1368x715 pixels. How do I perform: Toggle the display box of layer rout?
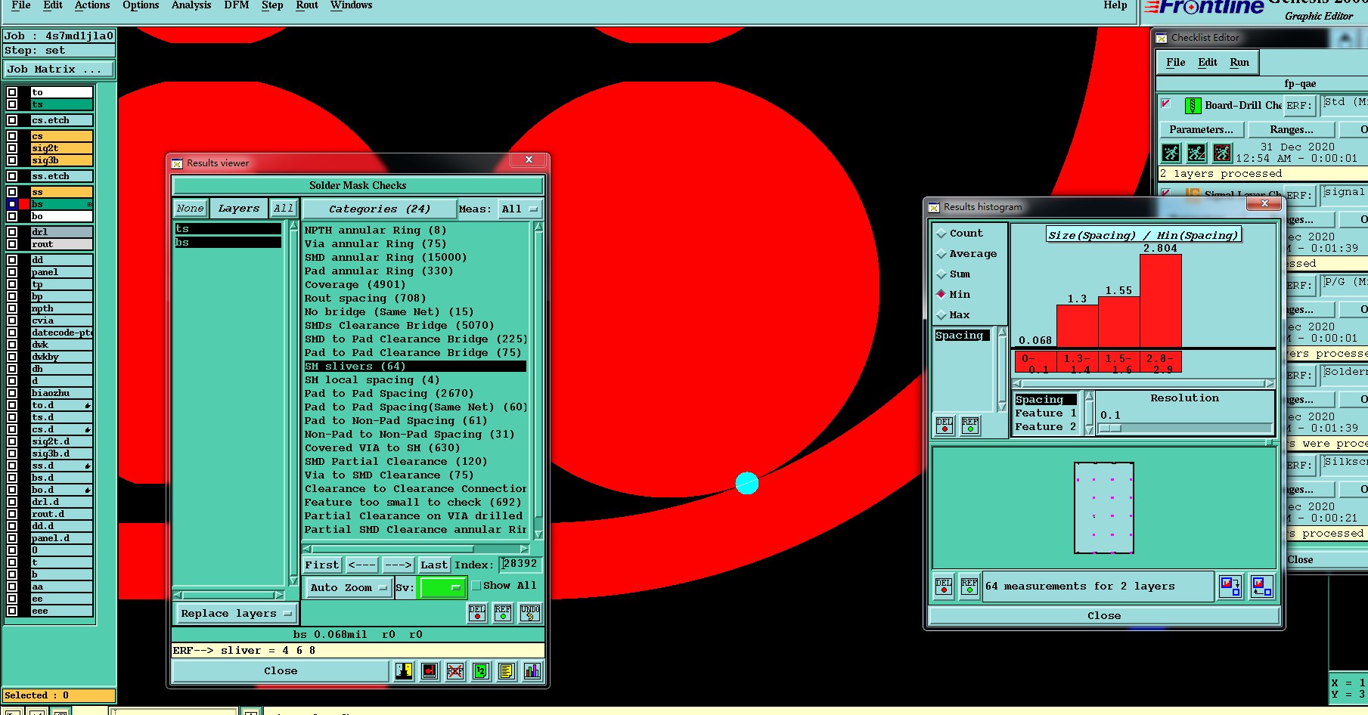click(x=12, y=244)
